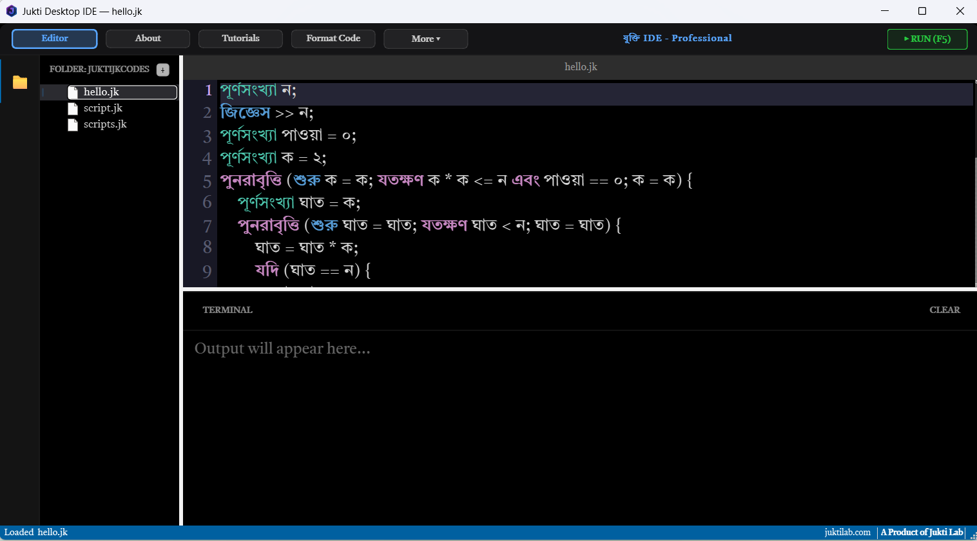Click the Format Code button

click(x=333, y=39)
